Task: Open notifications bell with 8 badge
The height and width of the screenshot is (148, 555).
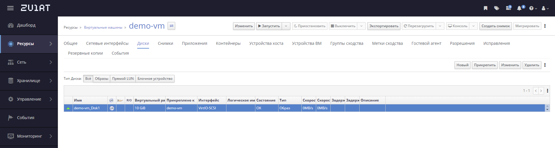Action: pyautogui.click(x=521, y=8)
